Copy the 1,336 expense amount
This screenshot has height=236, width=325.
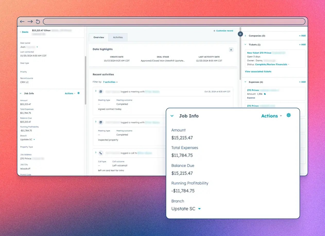tap(265, 94)
